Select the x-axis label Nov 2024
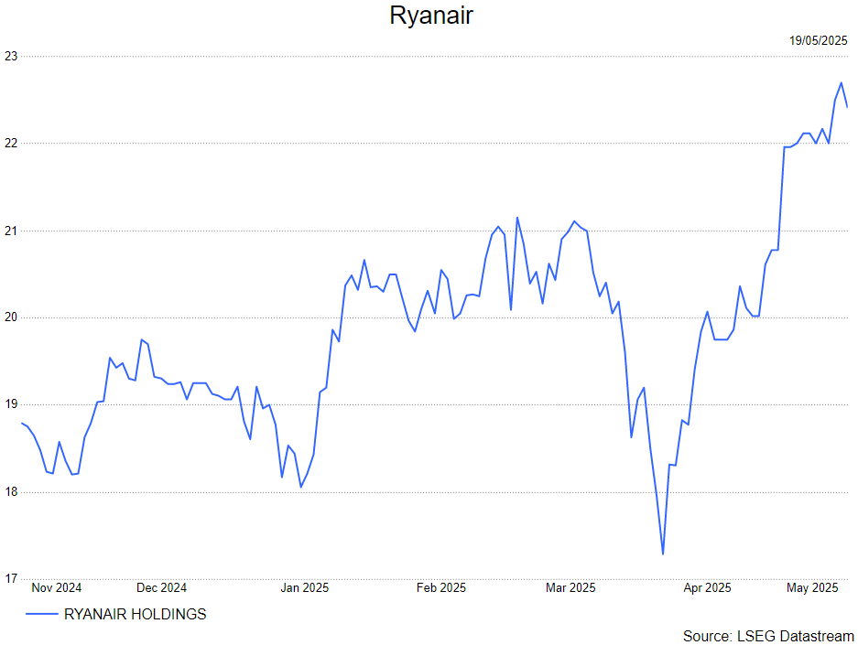The height and width of the screenshot is (645, 858). pos(57,587)
